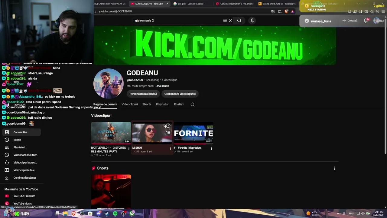Image resolution: width=387 pixels, height=218 pixels.
Task: Click Personalizează canalul button
Action: (x=143, y=94)
